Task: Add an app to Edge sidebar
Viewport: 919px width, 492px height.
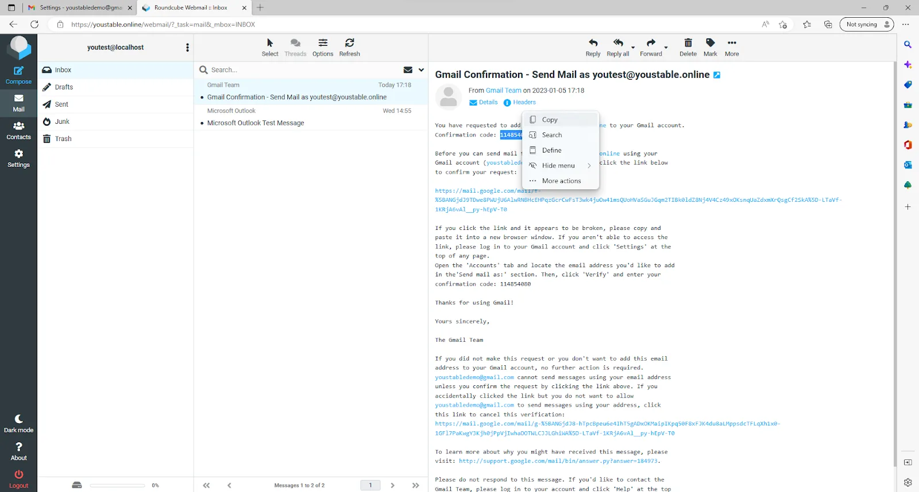Action: point(908,206)
